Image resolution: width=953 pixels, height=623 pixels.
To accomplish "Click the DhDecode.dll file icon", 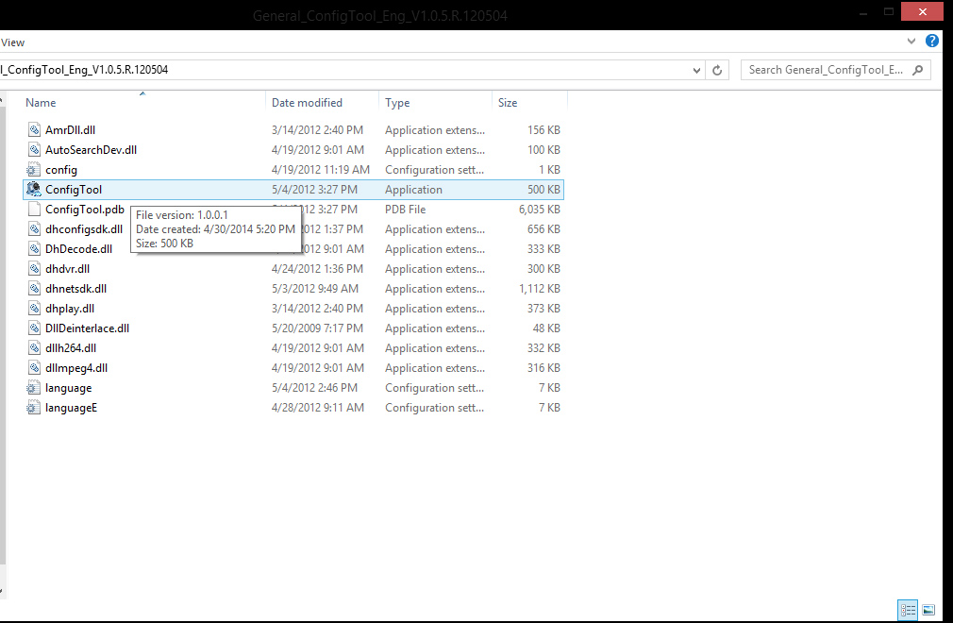I will (x=34, y=248).
